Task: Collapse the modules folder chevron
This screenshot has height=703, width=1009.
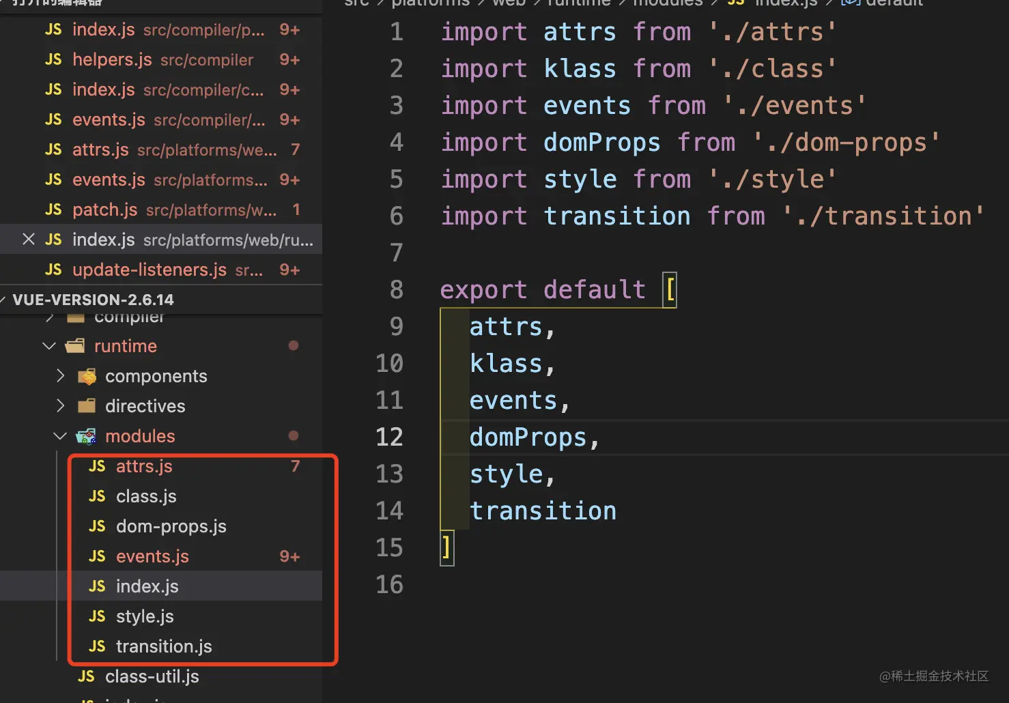Action: pyautogui.click(x=60, y=436)
